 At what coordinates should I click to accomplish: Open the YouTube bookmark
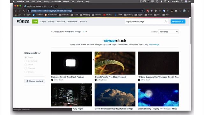coord(108,15)
